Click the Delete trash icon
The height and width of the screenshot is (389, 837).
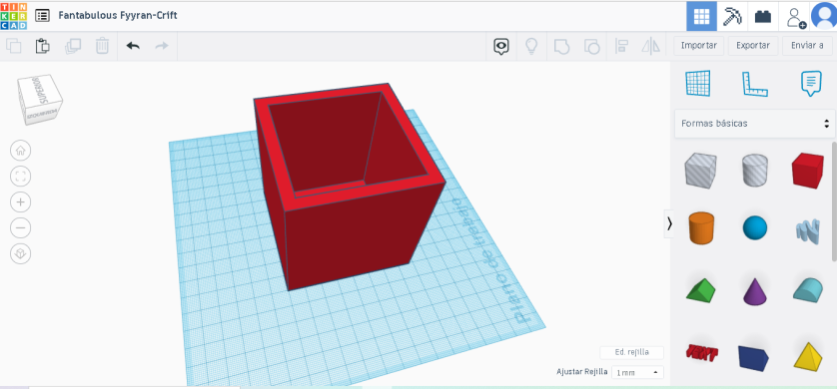102,46
